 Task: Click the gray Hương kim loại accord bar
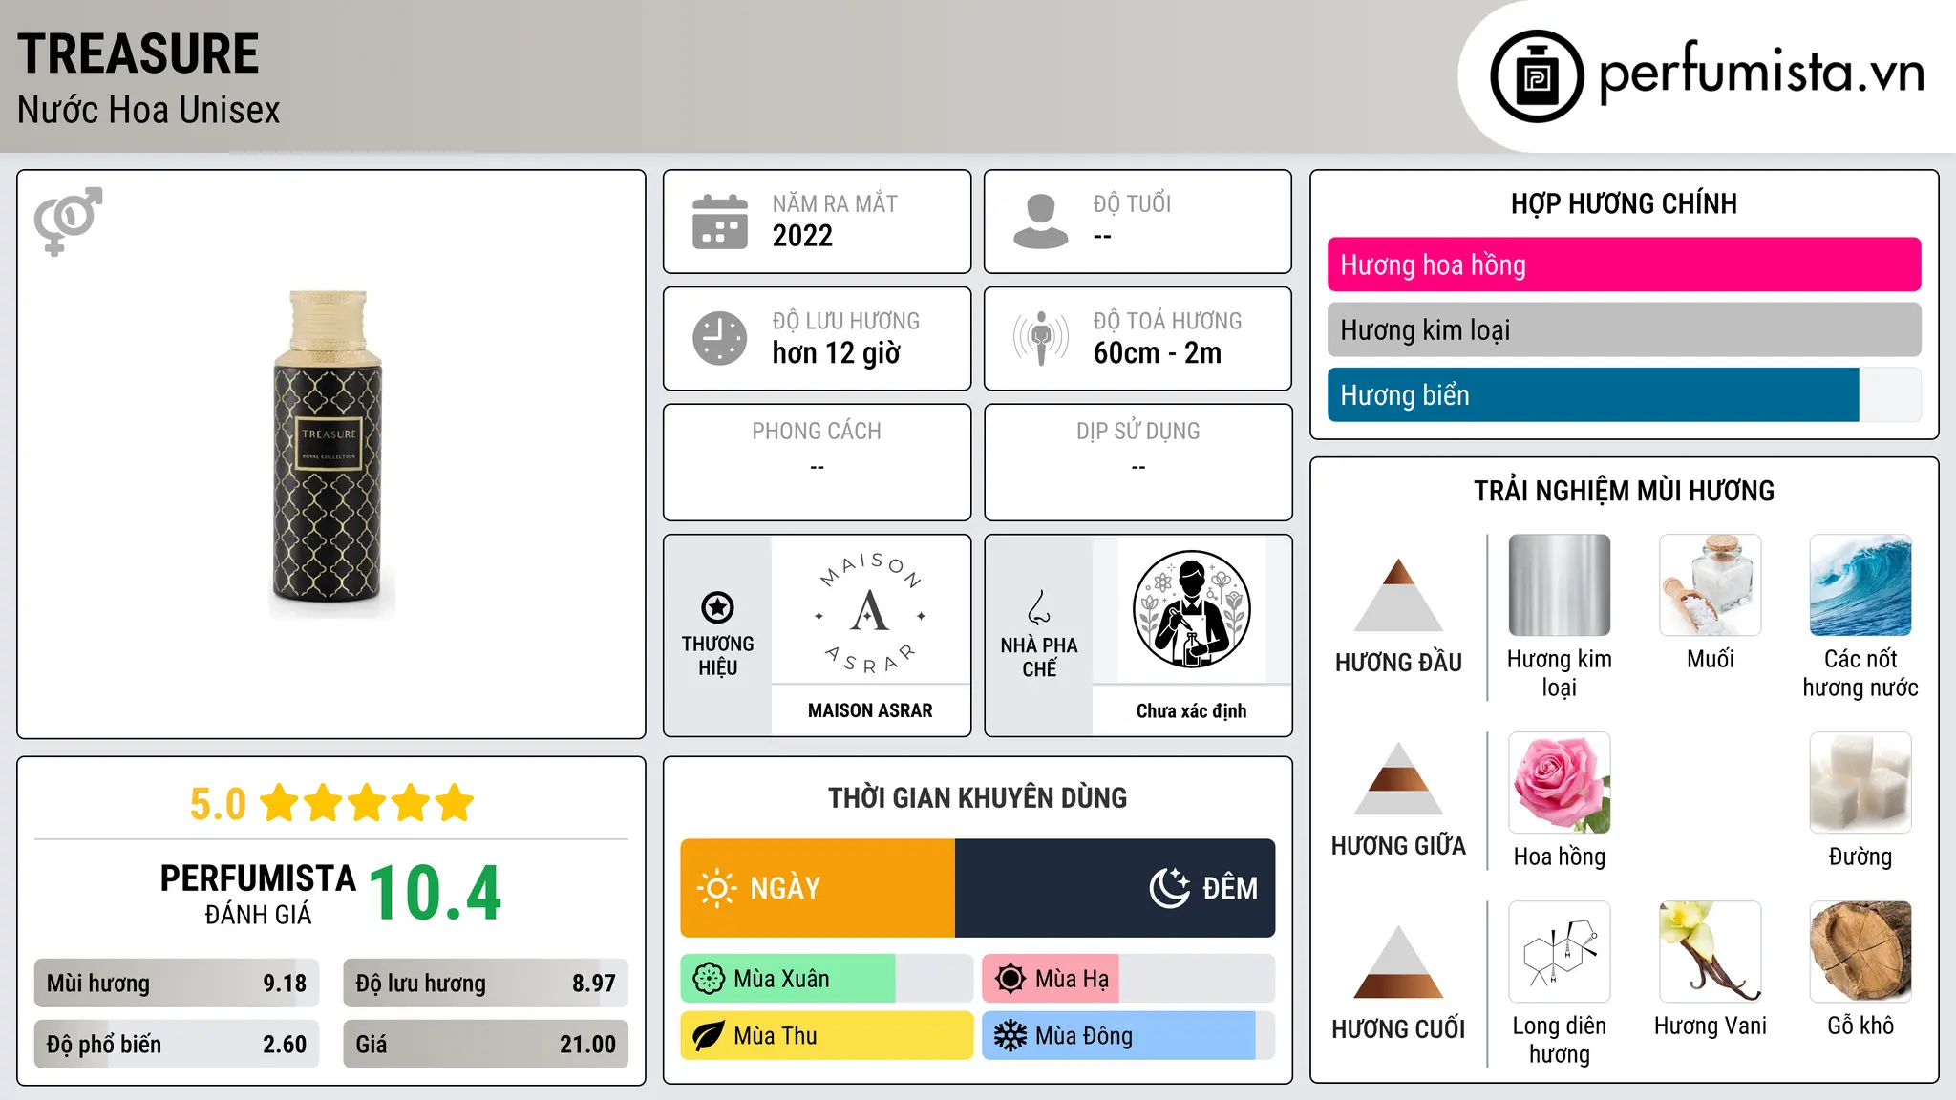tap(1624, 329)
